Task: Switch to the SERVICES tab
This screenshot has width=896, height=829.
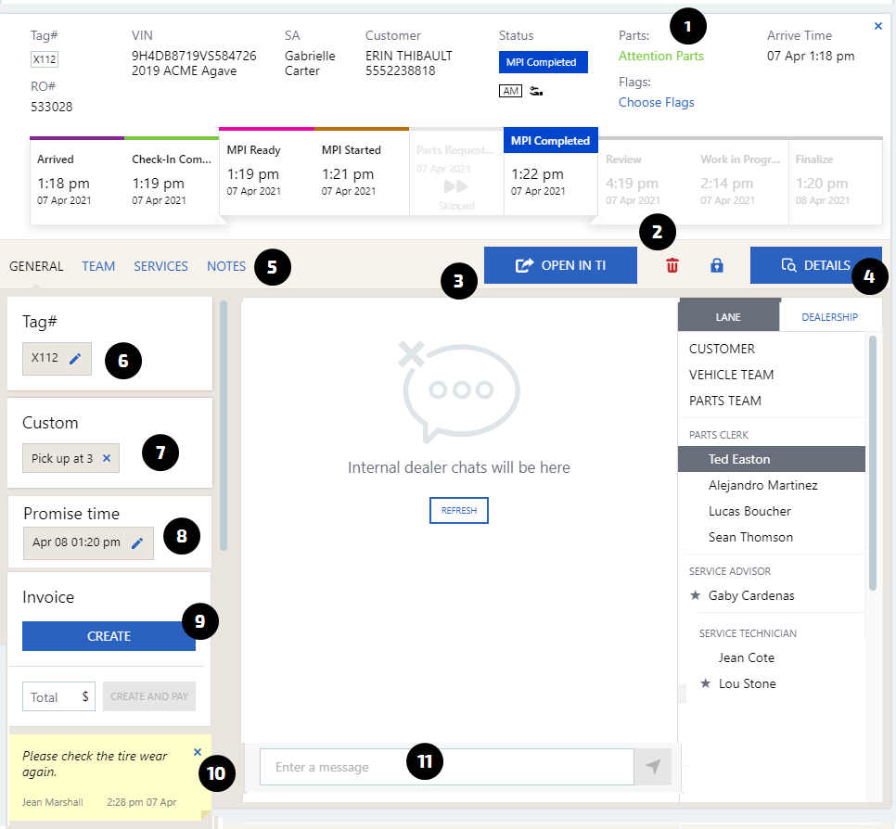Action: pos(160,266)
